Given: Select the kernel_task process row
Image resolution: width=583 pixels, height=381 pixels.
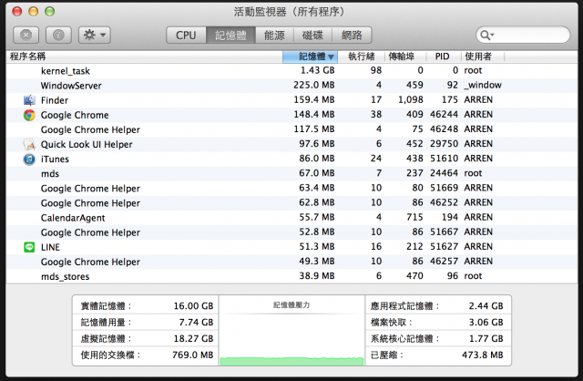Looking at the screenshot, I should click(291, 71).
